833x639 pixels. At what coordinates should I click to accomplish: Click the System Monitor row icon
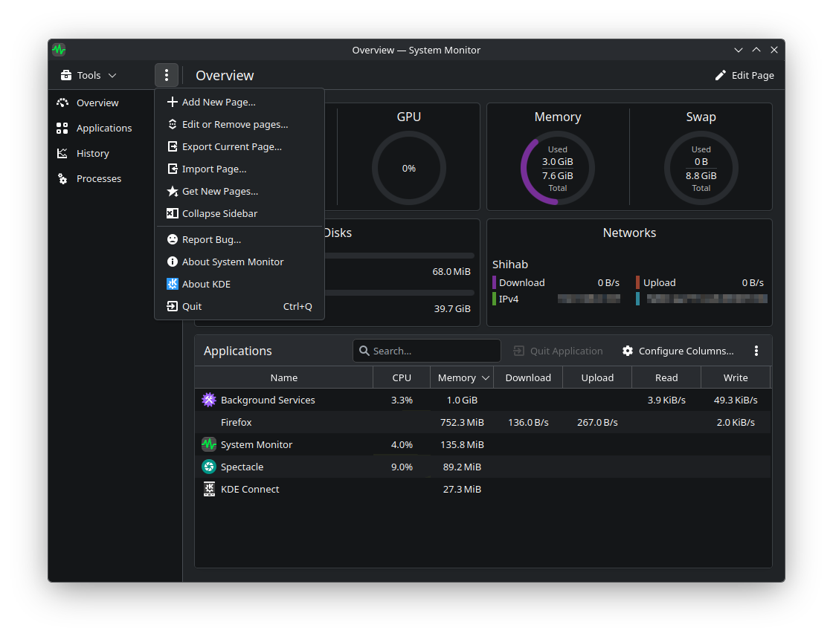pyautogui.click(x=209, y=444)
